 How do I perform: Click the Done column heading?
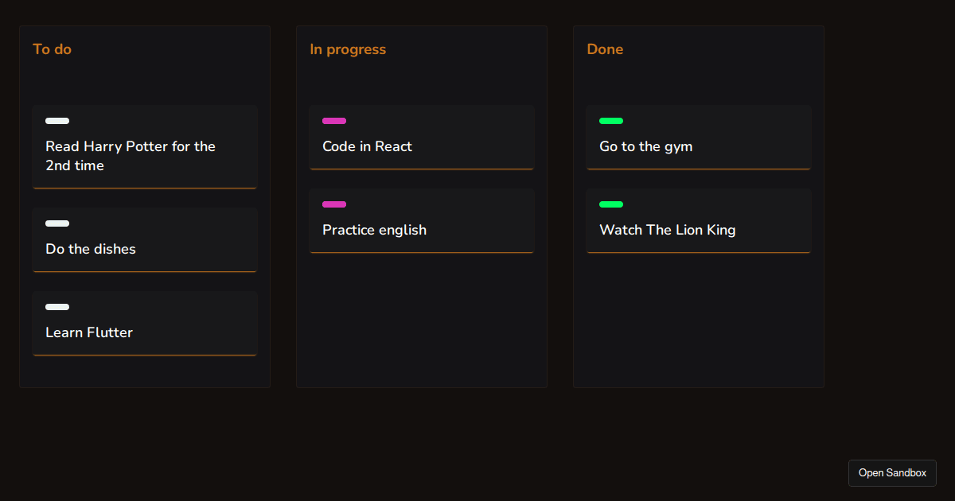pyautogui.click(x=605, y=49)
